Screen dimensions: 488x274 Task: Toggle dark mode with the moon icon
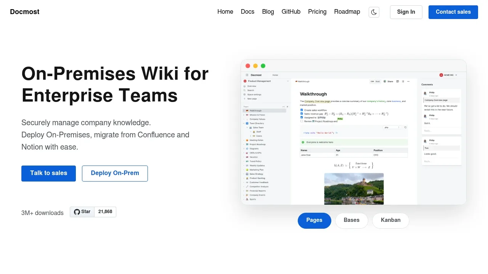click(x=374, y=12)
